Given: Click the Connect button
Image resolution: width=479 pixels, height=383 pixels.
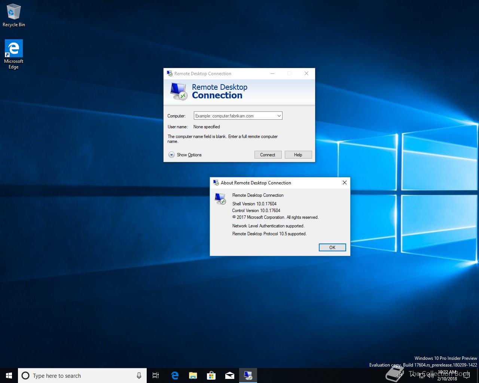Looking at the screenshot, I should click(268, 155).
